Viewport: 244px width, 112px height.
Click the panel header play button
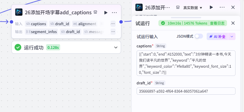coord(211,7)
